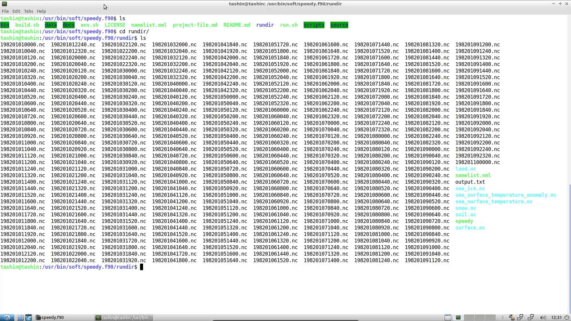The height and width of the screenshot is (321, 571).
Task: Click the docs directory name
Action: (69, 25)
